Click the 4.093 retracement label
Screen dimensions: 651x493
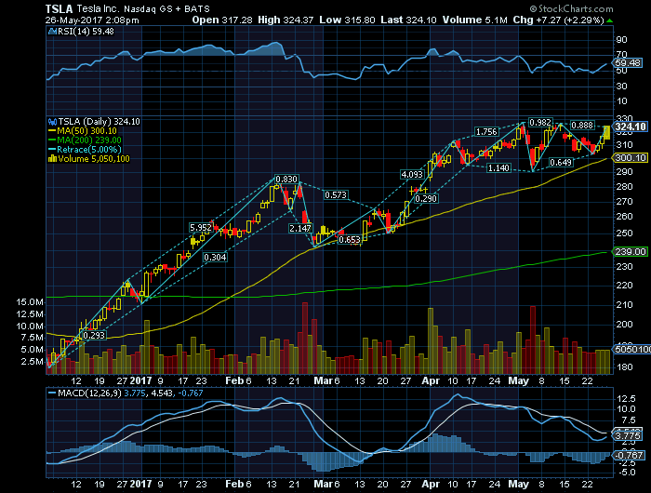(x=412, y=175)
